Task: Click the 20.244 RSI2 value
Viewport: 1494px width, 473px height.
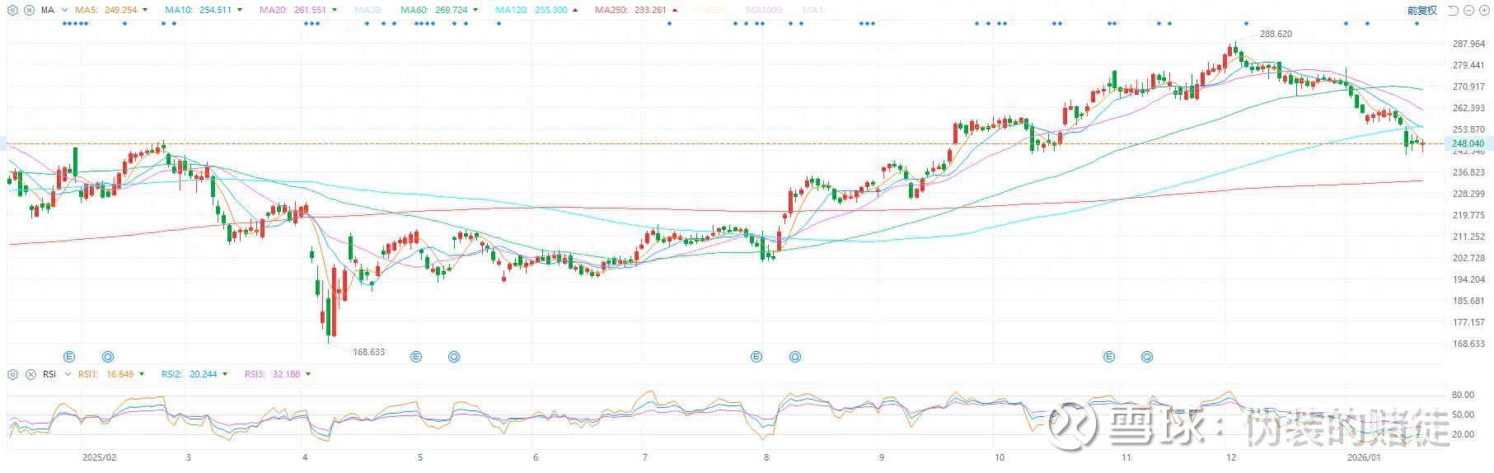Action: (202, 374)
